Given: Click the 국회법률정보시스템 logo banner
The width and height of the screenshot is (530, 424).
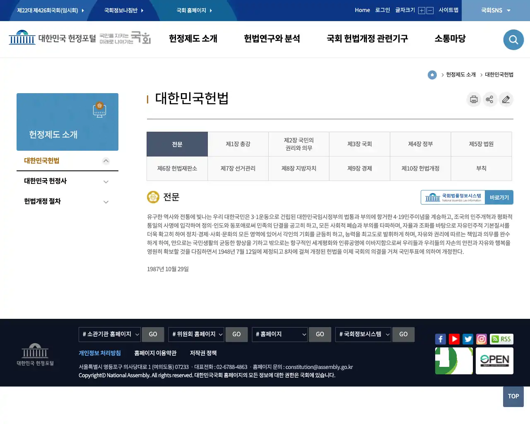Looking at the screenshot, I should click(453, 198).
